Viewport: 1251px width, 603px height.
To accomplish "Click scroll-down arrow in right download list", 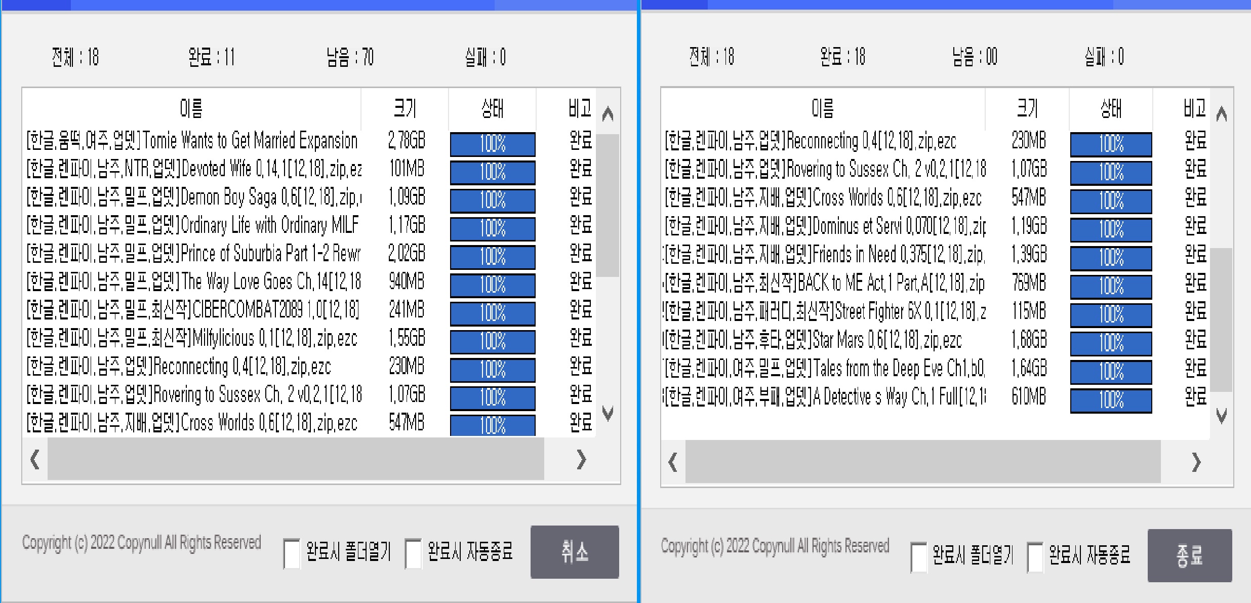I will point(1221,416).
